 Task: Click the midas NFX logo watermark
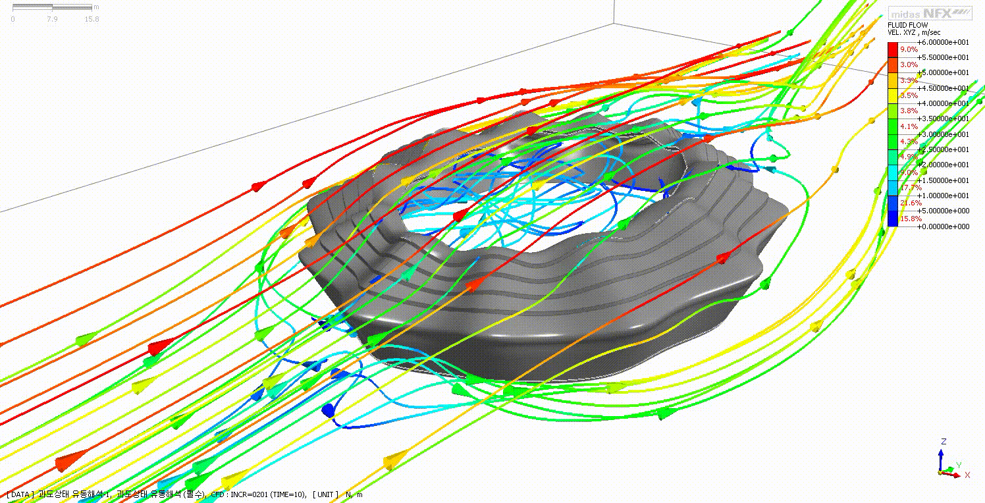[x=930, y=13]
